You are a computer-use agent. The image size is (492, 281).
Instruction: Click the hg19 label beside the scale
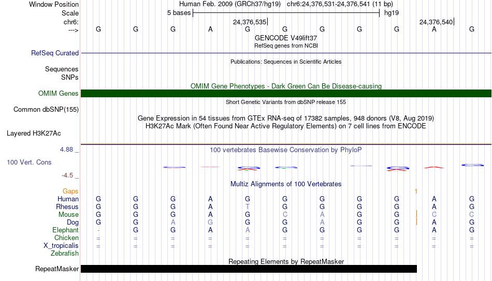coord(392,13)
